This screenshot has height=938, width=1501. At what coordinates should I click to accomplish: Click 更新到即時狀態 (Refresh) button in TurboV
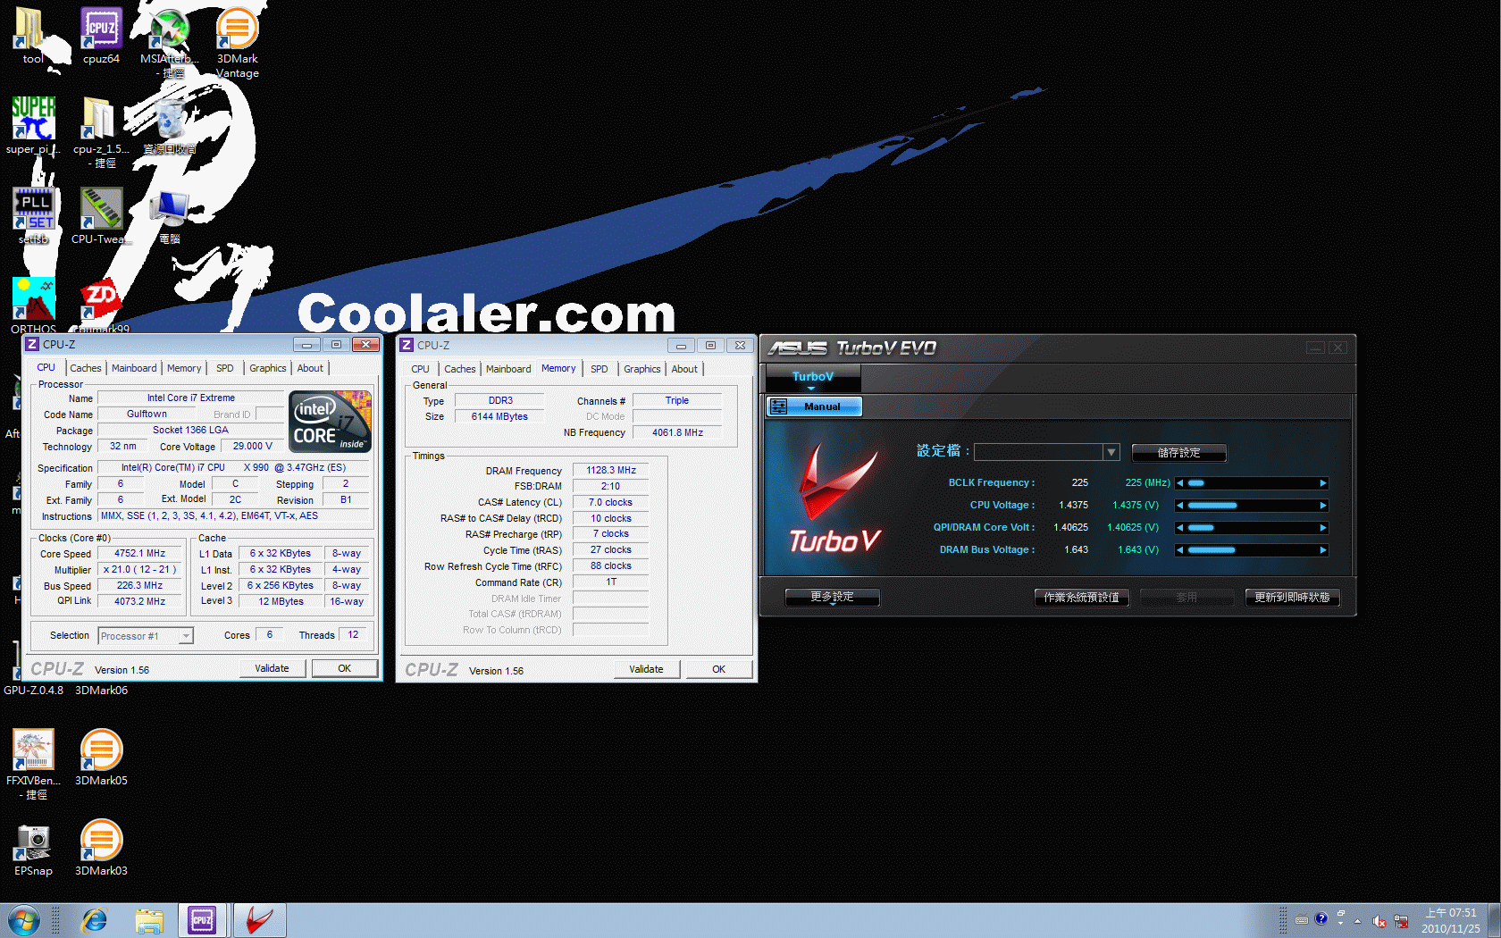point(1292,598)
